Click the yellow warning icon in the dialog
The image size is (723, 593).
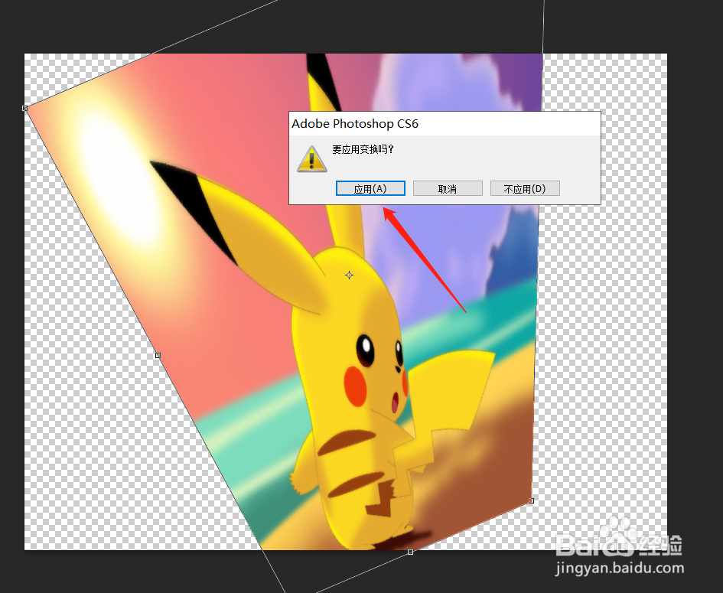click(311, 158)
